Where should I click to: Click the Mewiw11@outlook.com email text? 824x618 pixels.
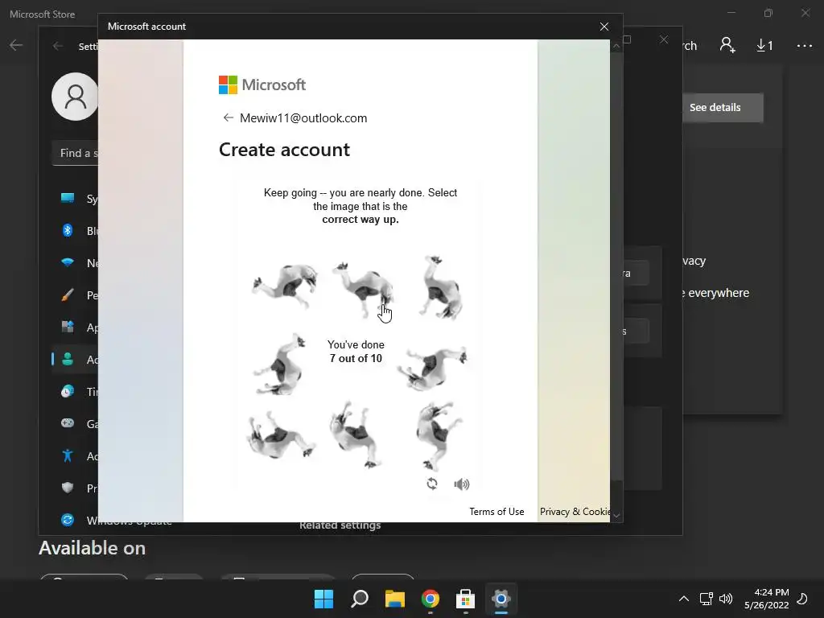pos(303,117)
